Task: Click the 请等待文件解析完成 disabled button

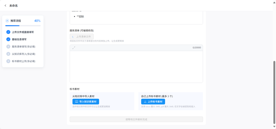Action: (x=136, y=119)
